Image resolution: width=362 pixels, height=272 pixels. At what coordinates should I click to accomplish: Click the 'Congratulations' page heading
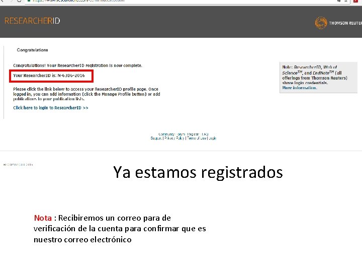coord(32,50)
